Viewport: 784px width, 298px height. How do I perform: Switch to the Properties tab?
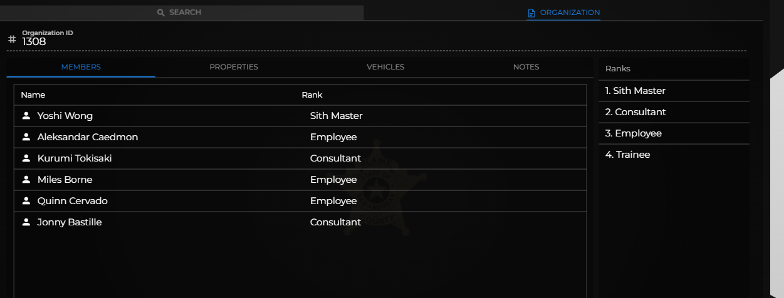[x=234, y=67]
